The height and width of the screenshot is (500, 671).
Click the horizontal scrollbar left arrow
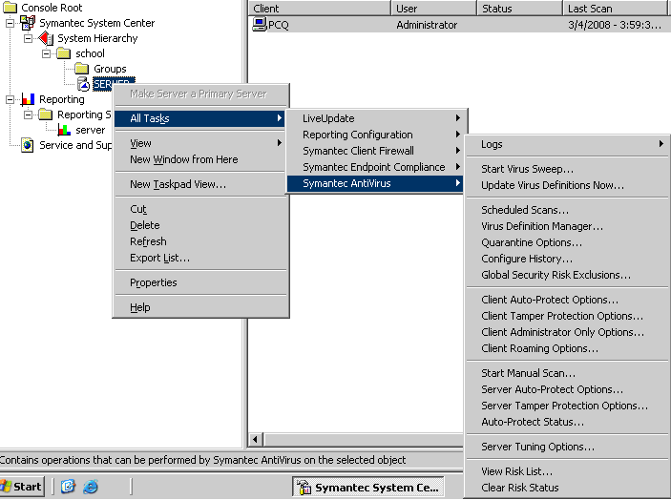[256, 439]
